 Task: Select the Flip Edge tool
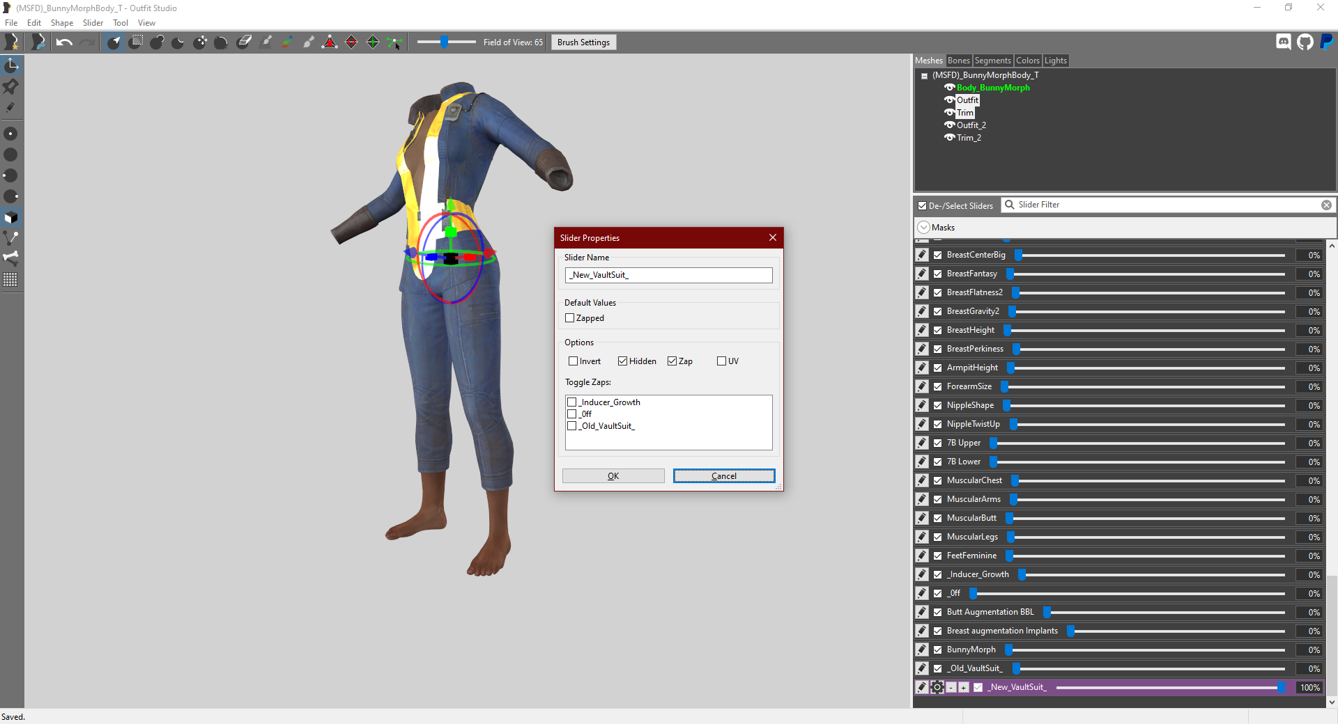click(x=351, y=42)
